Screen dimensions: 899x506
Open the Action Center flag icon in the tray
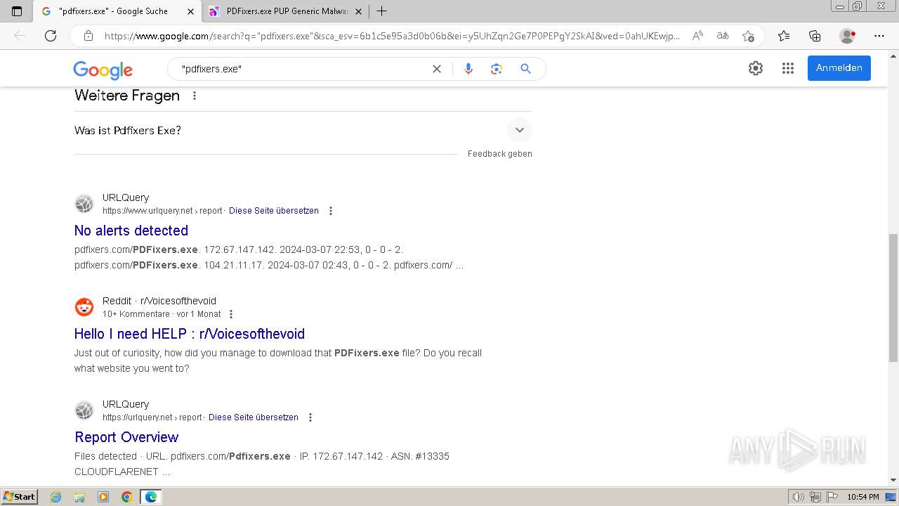[831, 497]
